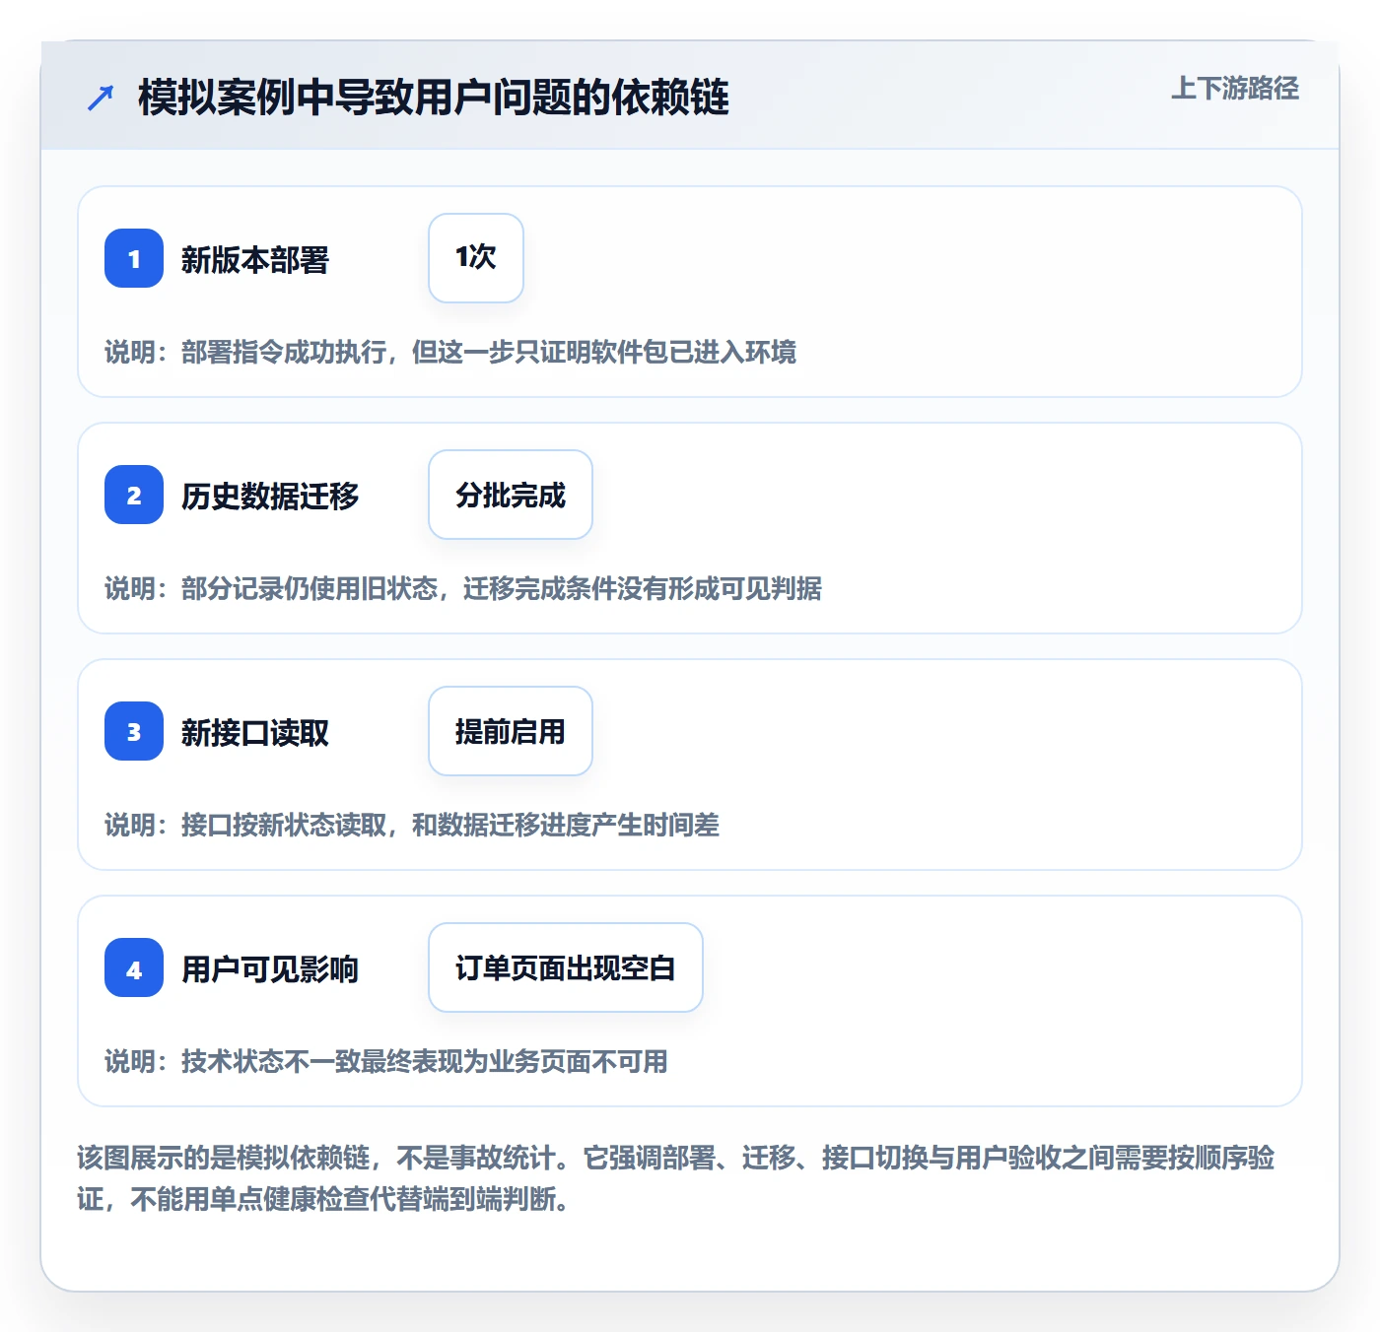Click the footer paragraph starting 该图展示的是模拟依赖链
The image size is (1380, 1332).
(x=676, y=1178)
